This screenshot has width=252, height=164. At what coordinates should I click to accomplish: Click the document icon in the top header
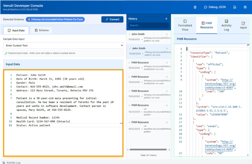(x=234, y=7)
